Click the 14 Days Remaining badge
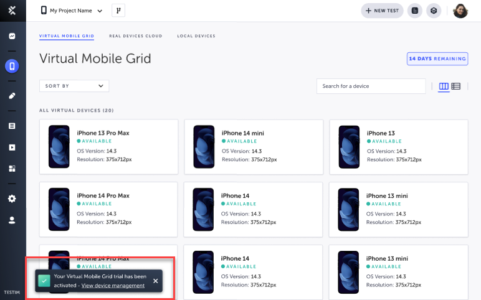Viewport: 481px width, 300px height. 437,59
